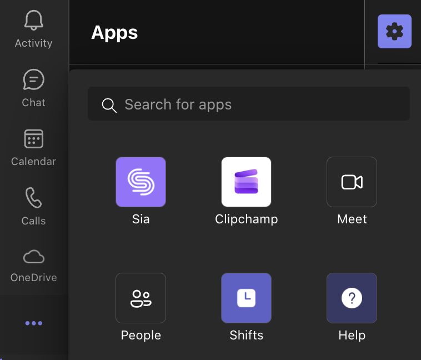Open the People app tile
421x360 pixels.
141,298
